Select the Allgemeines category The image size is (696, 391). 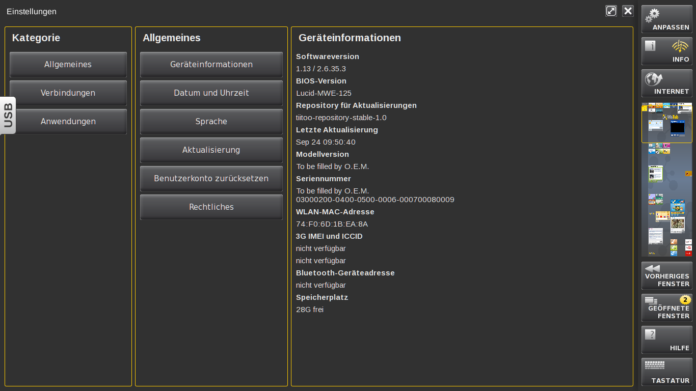pyautogui.click(x=68, y=65)
